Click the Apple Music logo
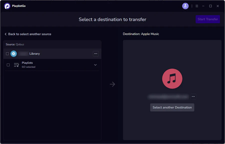The image size is (225, 144). 172,79
